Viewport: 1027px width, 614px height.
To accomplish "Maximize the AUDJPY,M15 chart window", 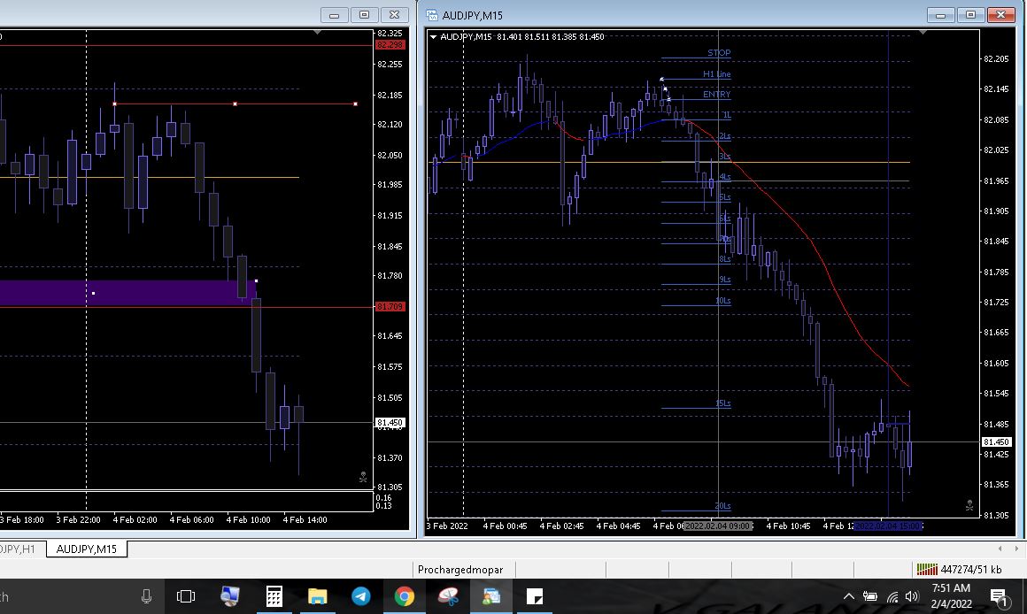I will 971,14.
